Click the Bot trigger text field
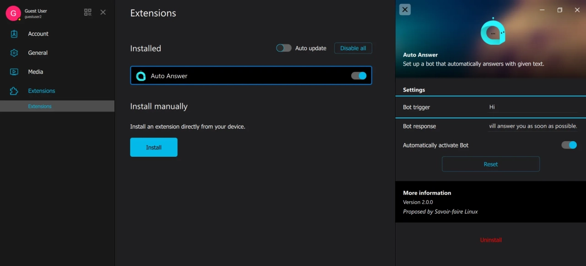The image size is (586, 266). (x=533, y=107)
